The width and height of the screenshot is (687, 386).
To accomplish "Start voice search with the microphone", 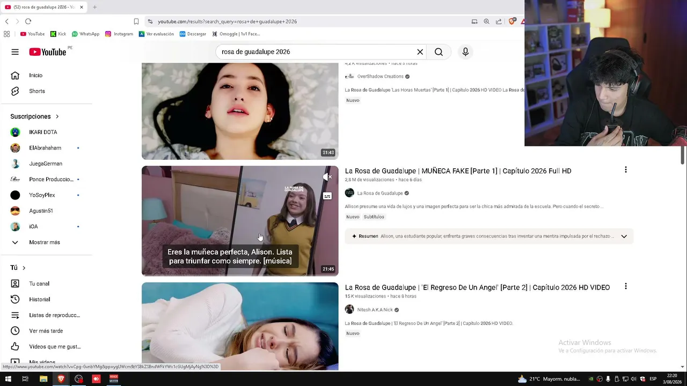I will (465, 52).
